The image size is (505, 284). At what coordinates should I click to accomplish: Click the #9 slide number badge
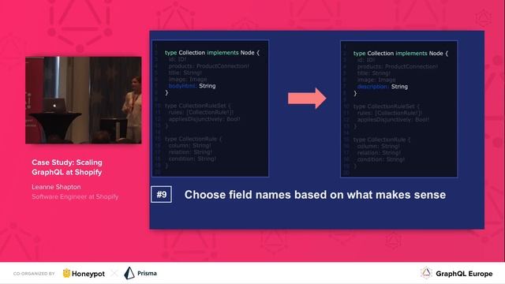point(161,195)
